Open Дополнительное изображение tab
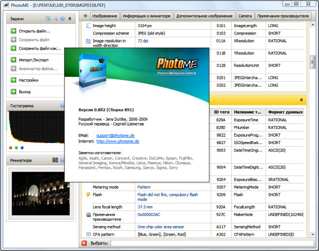This screenshot has height=251, width=319. (x=204, y=16)
